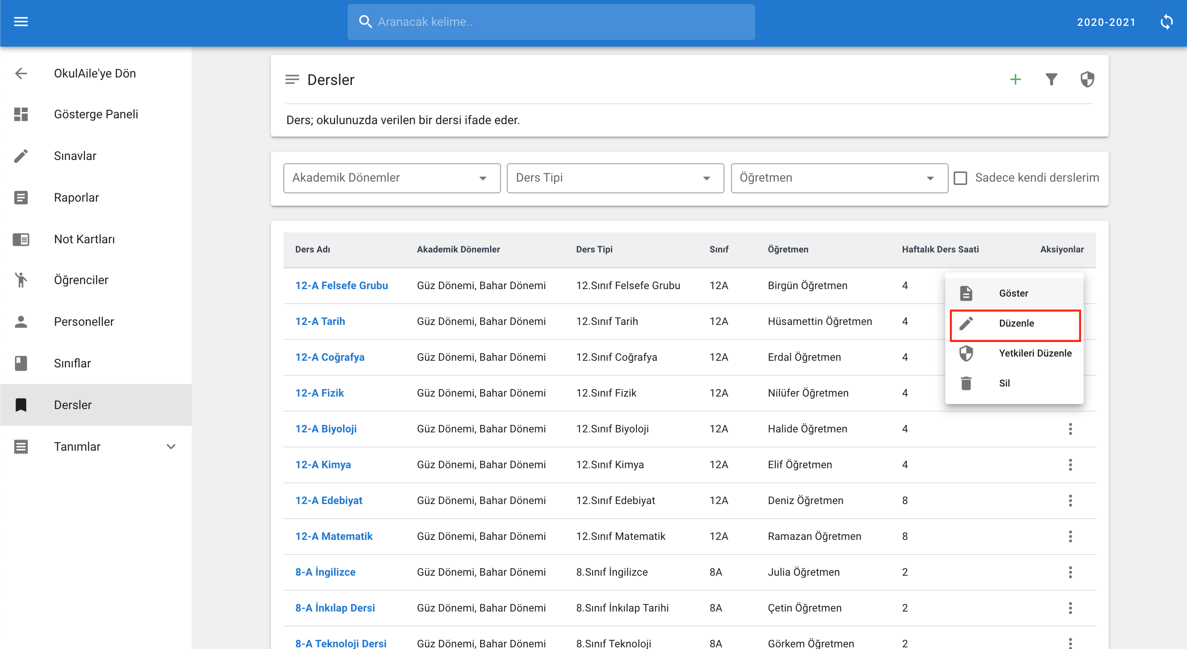Add a new course with the green plus
The width and height of the screenshot is (1187, 649).
(1015, 79)
